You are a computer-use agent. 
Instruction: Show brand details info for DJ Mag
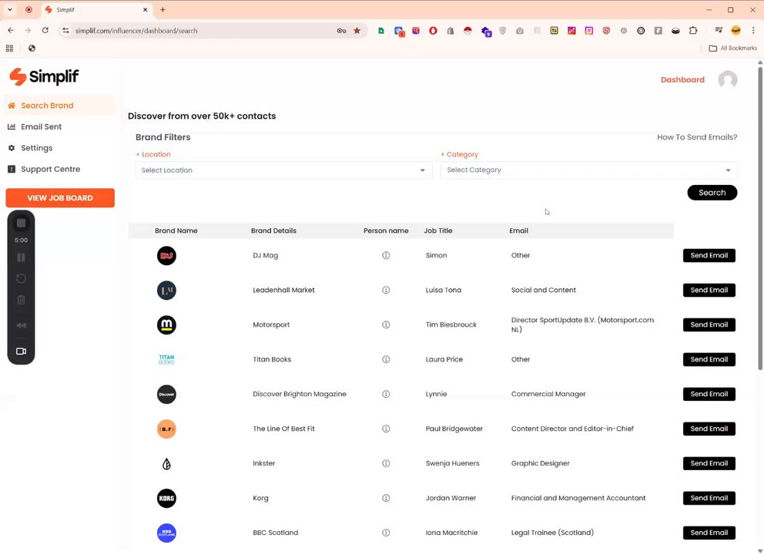386,256
